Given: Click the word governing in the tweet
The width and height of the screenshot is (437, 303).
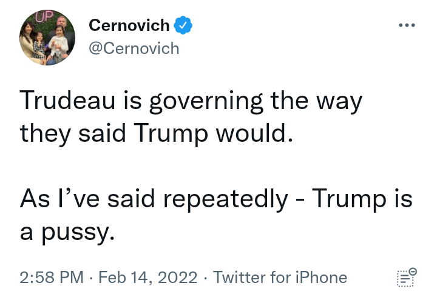Looking at the screenshot, I should [206, 102].
